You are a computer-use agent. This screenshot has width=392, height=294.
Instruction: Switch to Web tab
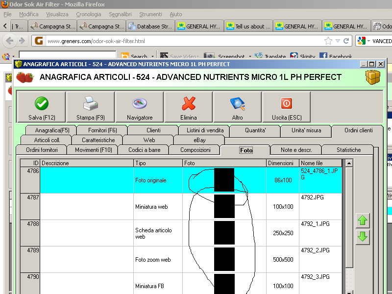pyautogui.click(x=149, y=140)
